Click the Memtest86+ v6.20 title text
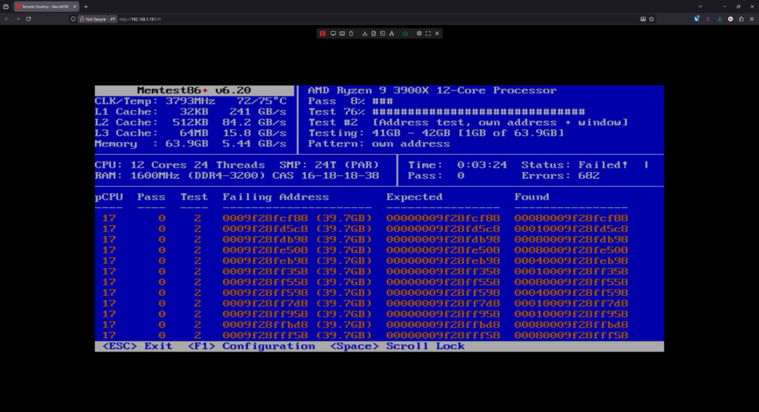 194,90
